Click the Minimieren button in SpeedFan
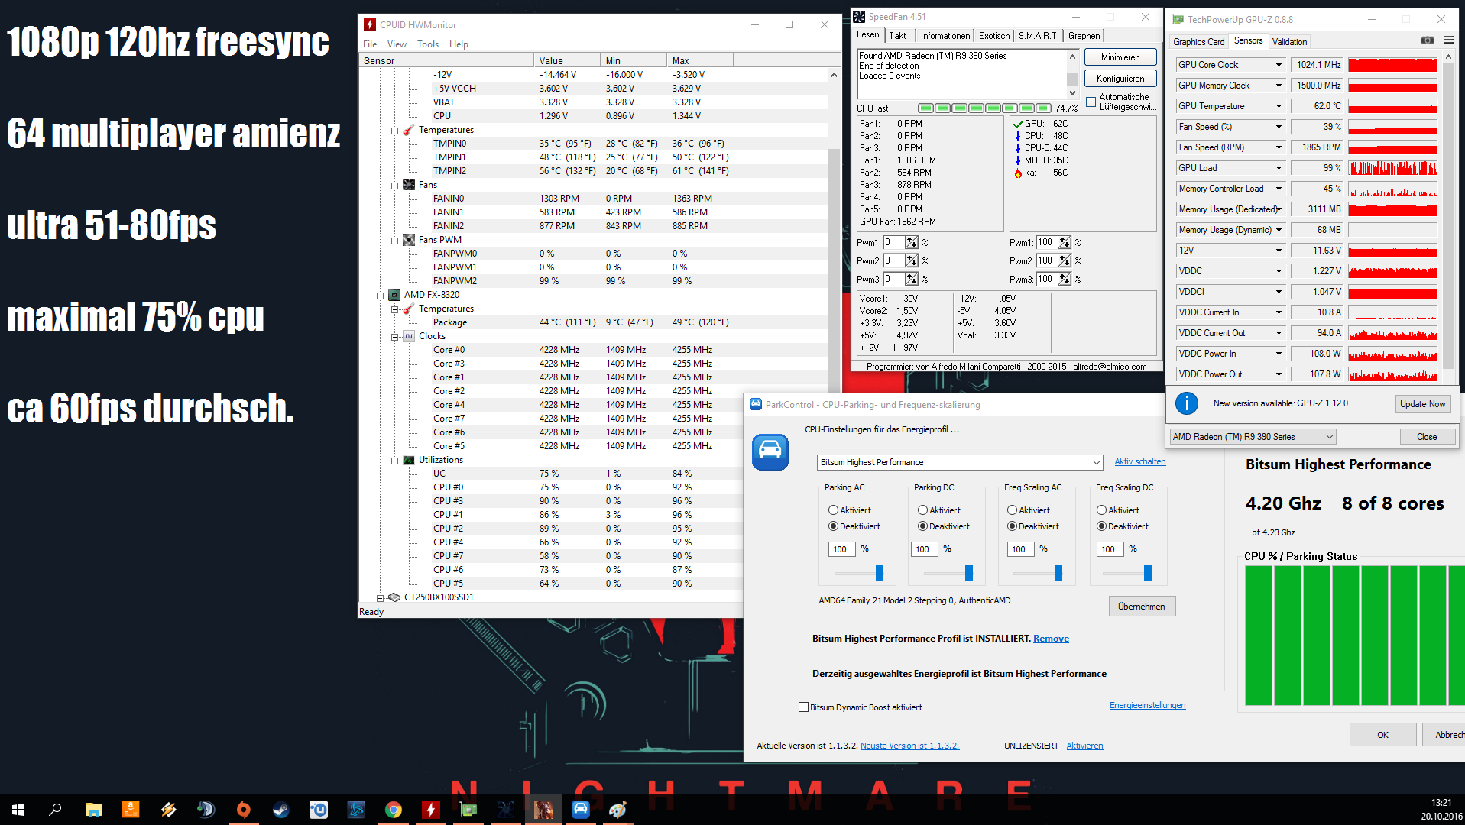This screenshot has width=1465, height=825. tap(1120, 57)
